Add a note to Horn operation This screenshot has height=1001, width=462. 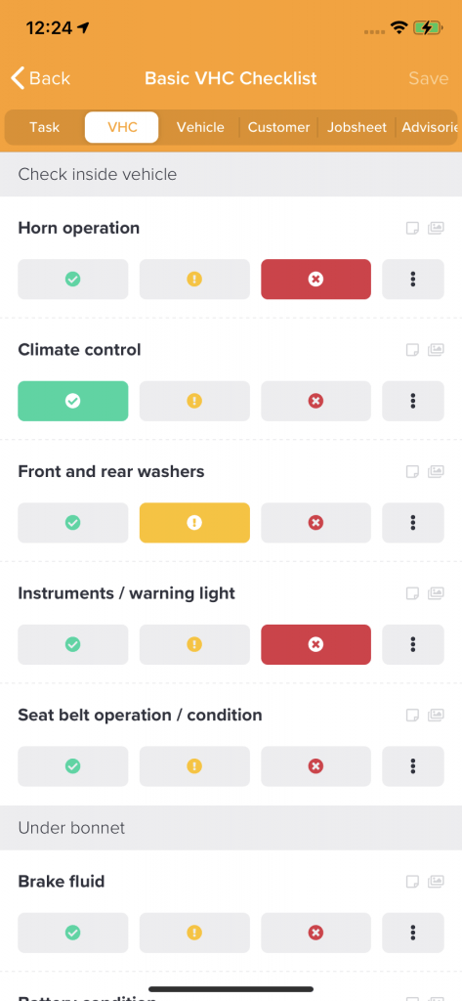[413, 228]
